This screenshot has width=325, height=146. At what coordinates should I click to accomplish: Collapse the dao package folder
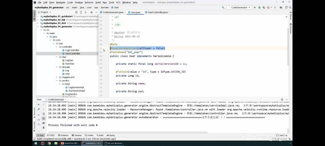pos(56,57)
